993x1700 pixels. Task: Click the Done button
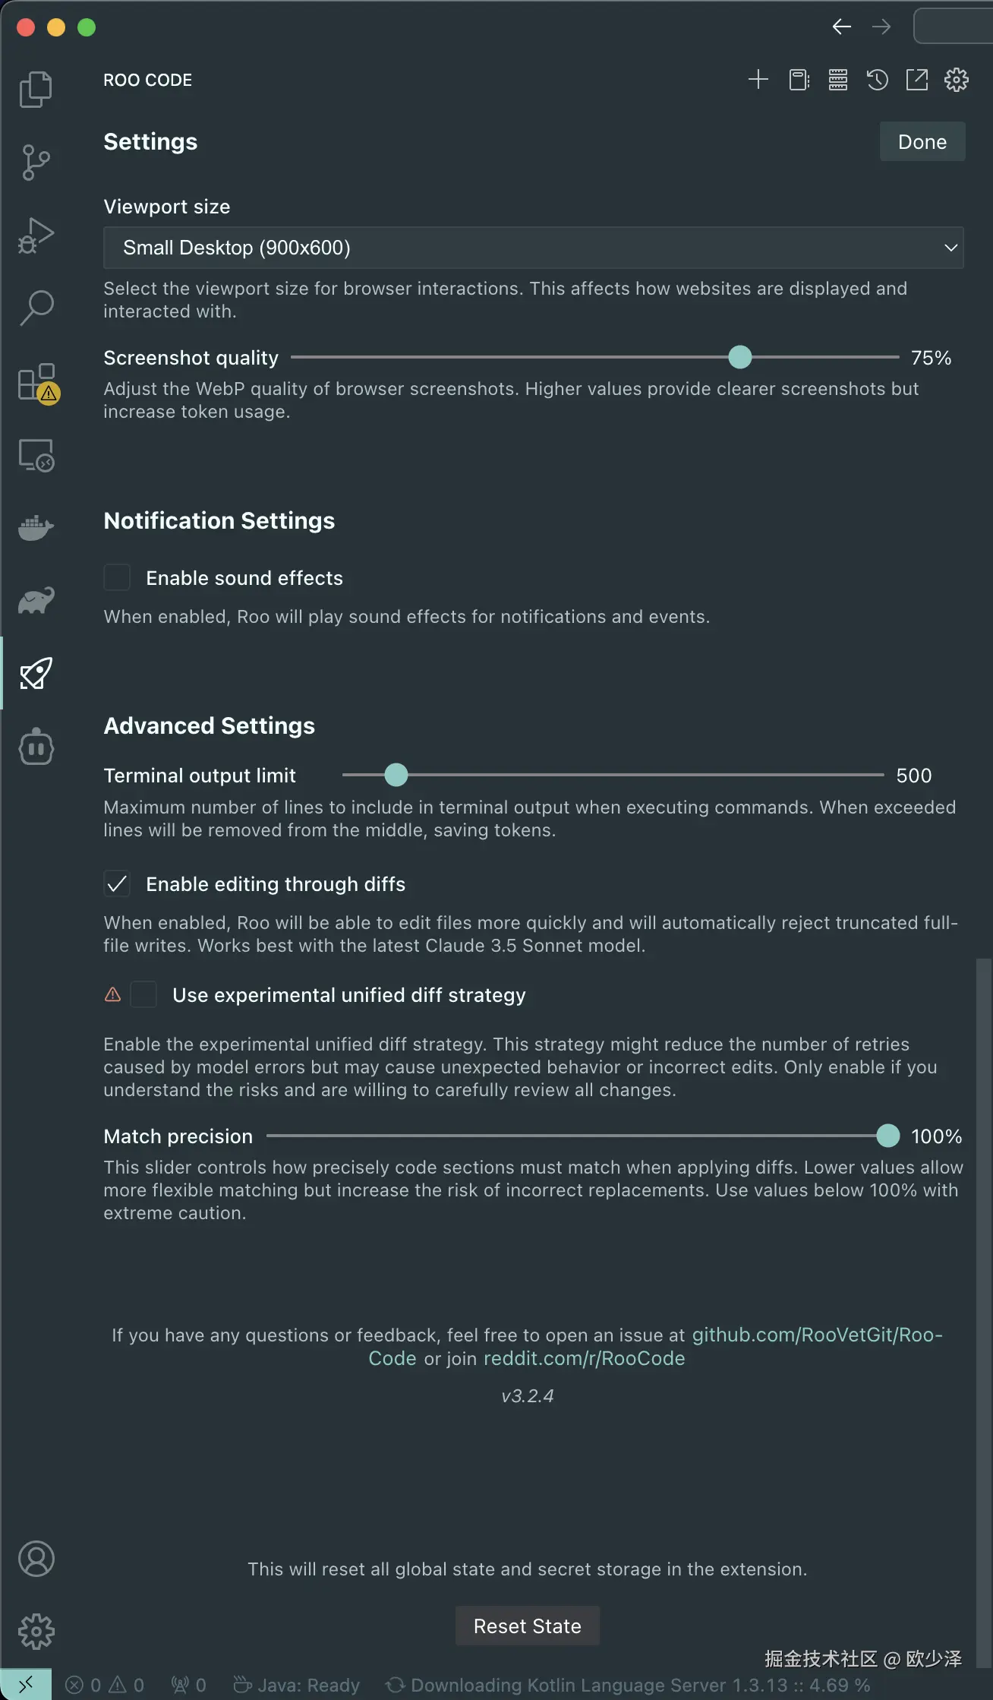[922, 142]
